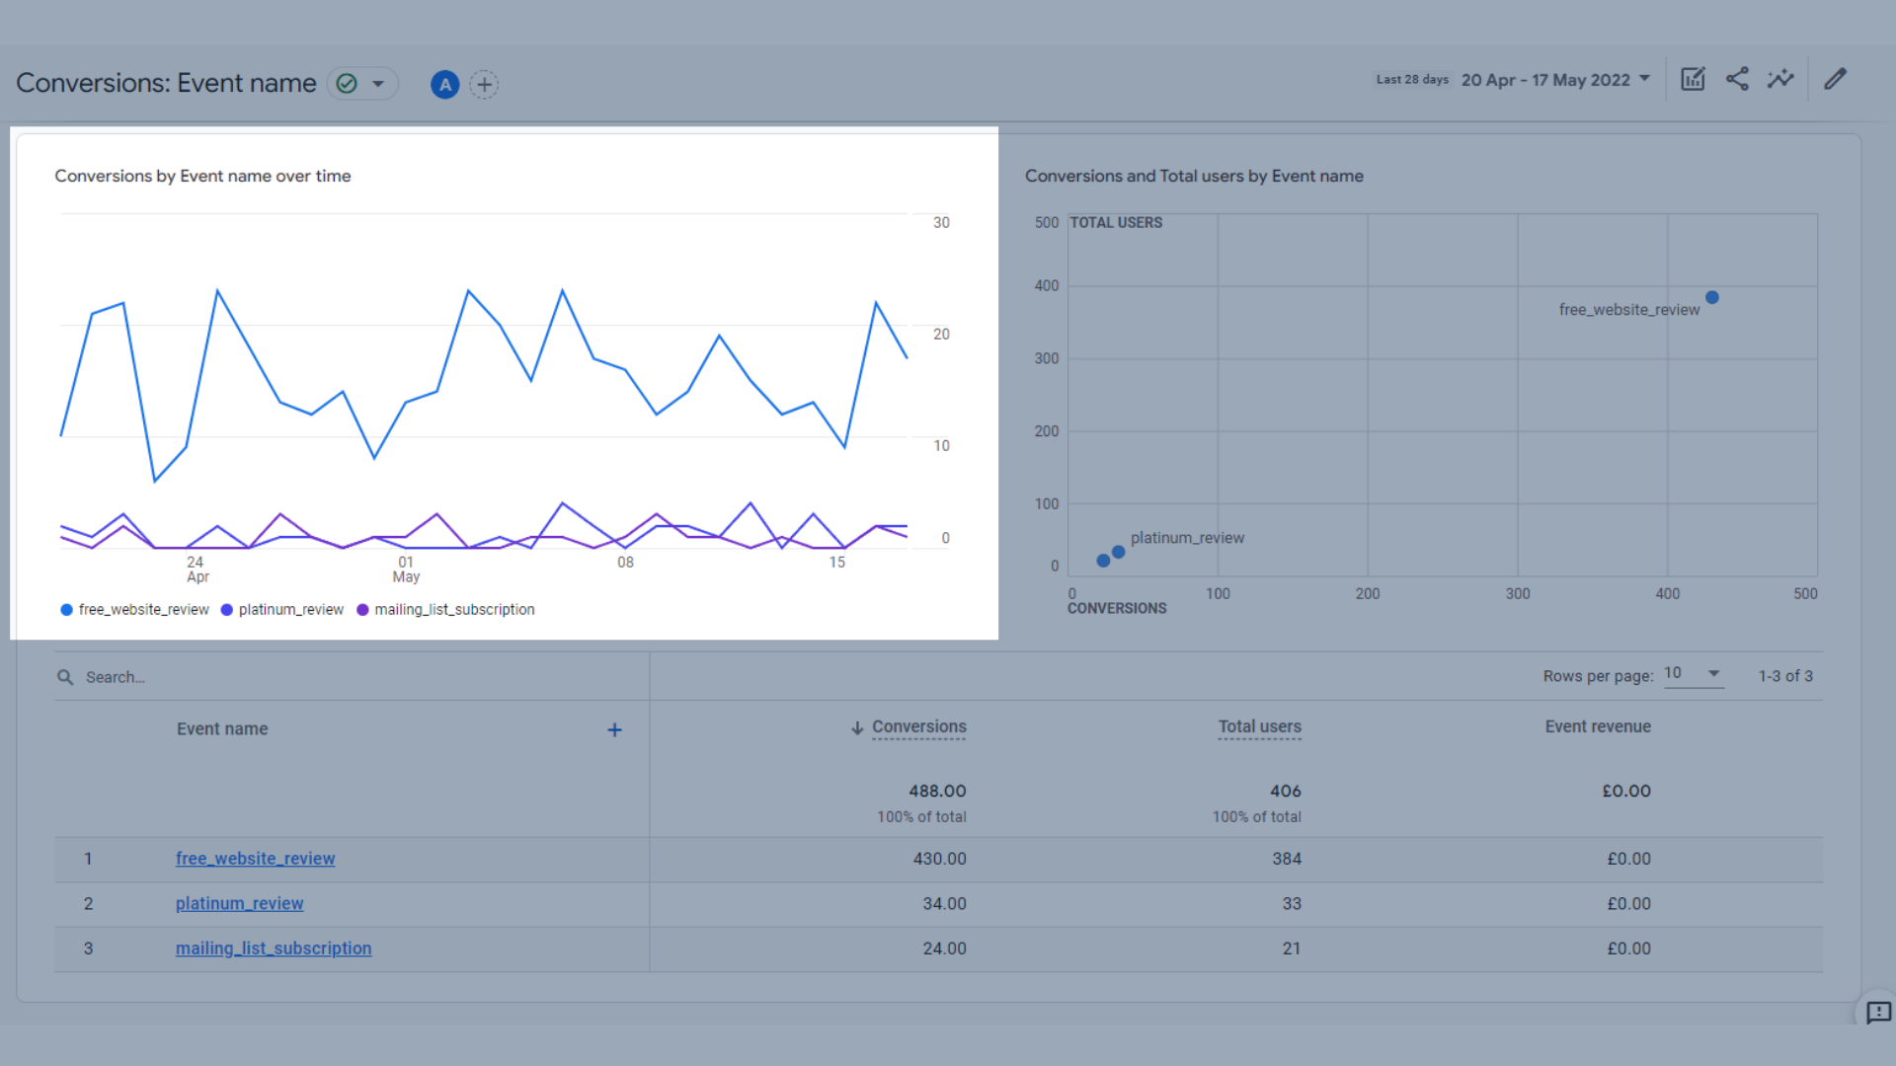Click the 430.00 conversions cell
1896x1066 pixels.
pyautogui.click(x=939, y=859)
